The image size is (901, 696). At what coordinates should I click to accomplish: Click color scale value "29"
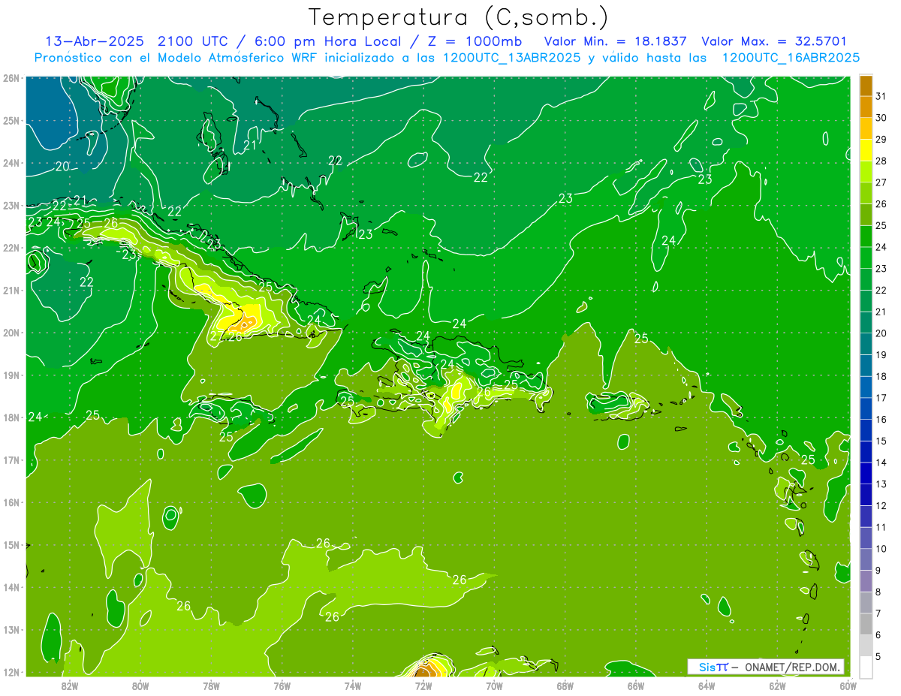click(881, 140)
